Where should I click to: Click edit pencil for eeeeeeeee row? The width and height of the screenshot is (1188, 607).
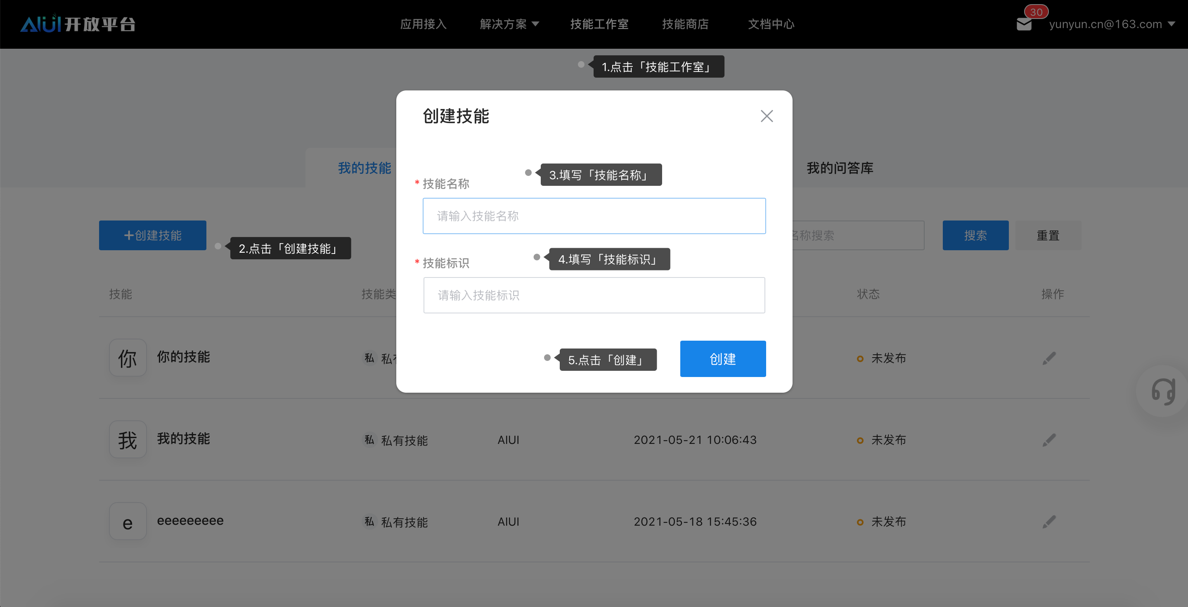[x=1049, y=521]
